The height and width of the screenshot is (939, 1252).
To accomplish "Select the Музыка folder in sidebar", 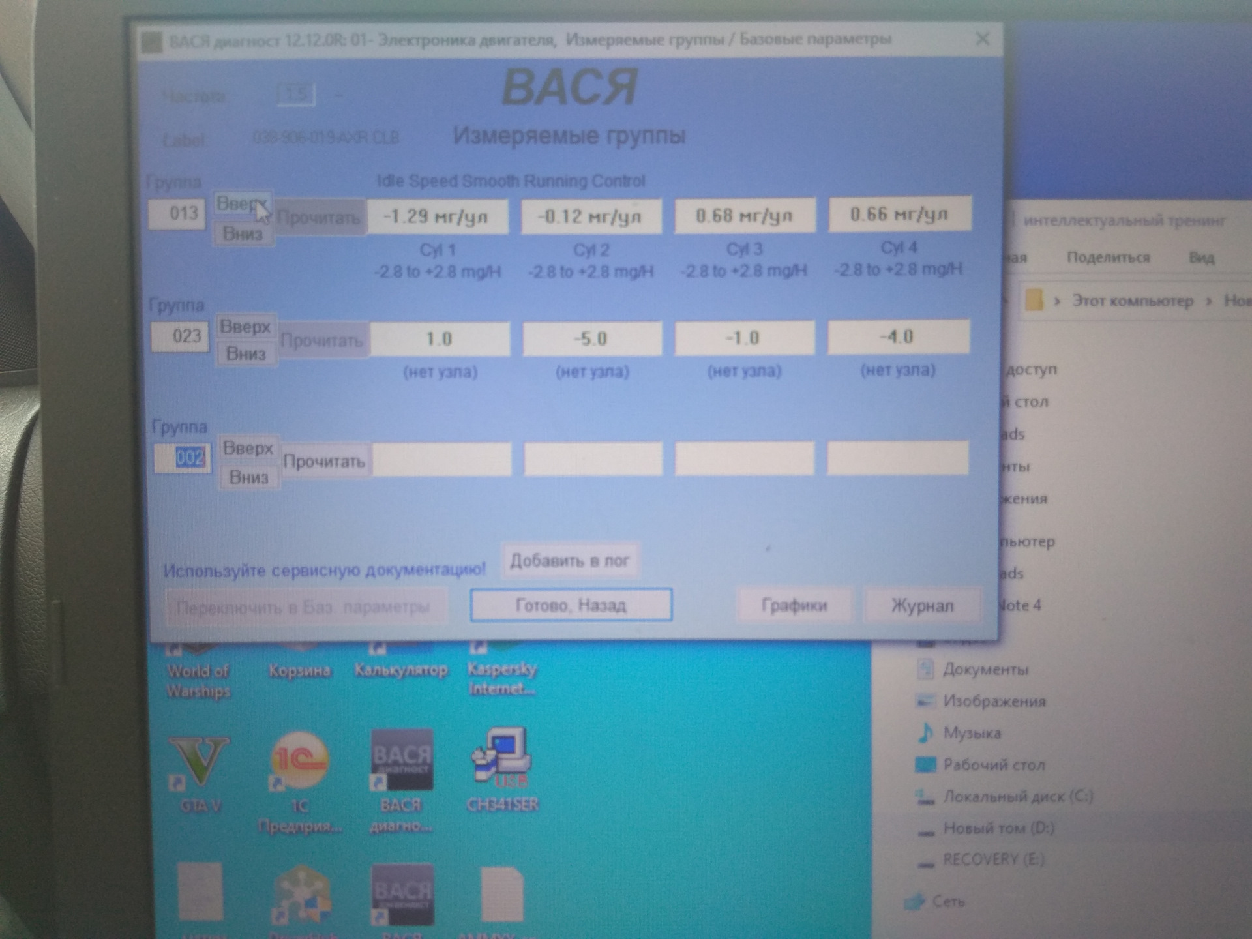I will (972, 733).
